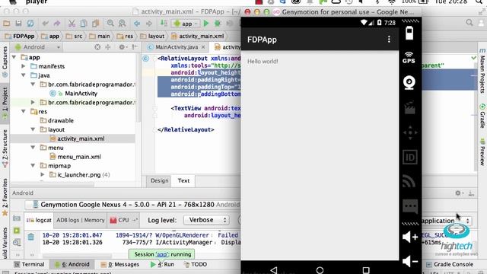
Task: Synchronize project with the refresh icon
Action: coord(30,24)
